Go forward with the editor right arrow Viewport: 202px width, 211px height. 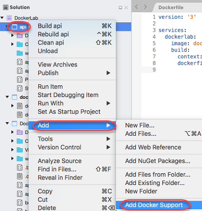[145, 7]
